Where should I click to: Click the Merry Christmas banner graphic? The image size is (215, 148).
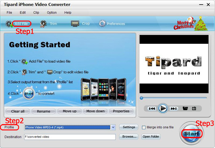point(191,24)
